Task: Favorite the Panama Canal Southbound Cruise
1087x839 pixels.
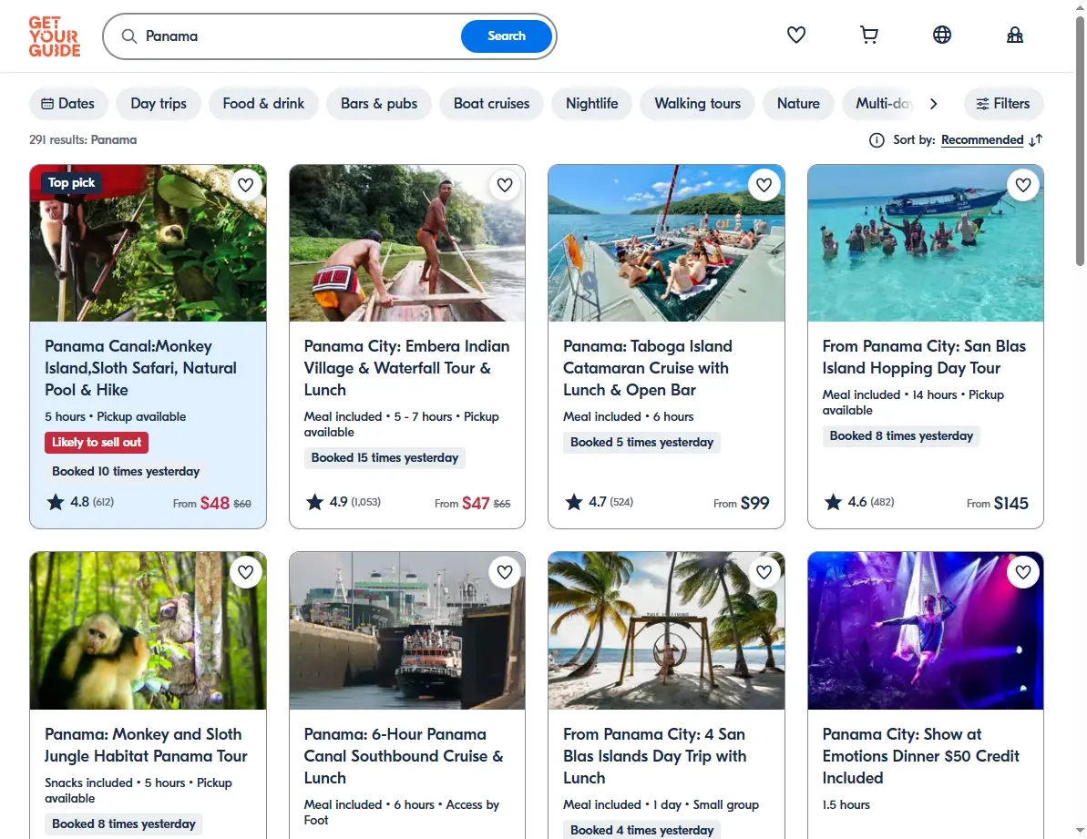Action: tap(505, 572)
